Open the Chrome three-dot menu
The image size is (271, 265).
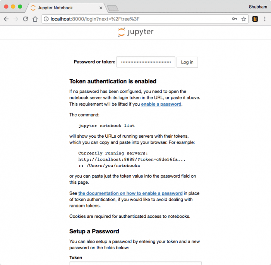pos(264,19)
